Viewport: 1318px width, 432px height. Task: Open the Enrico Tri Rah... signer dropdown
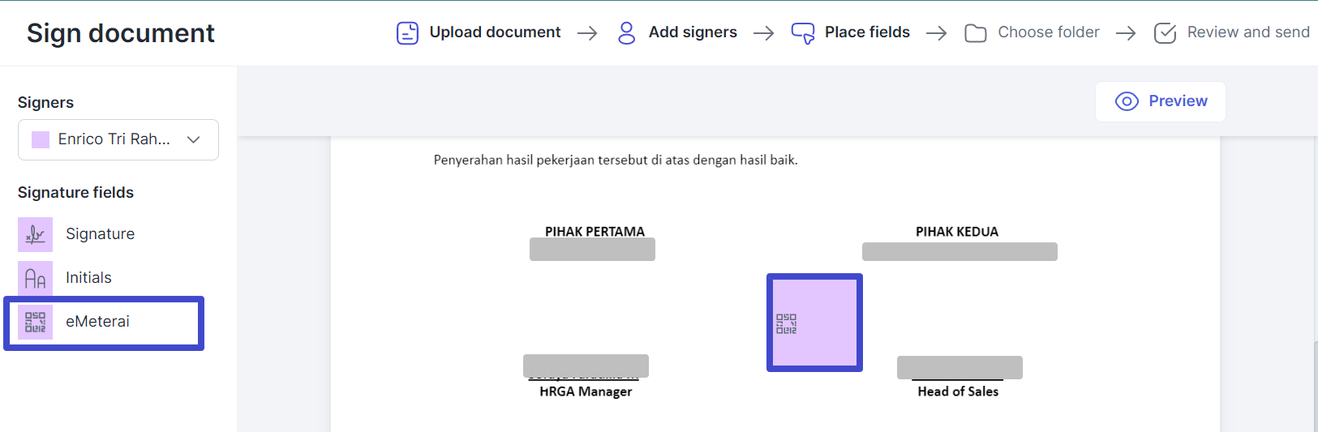118,139
